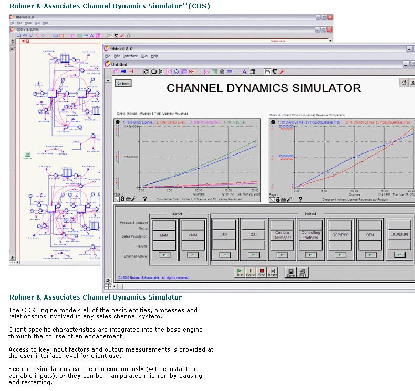Toggle Channel Active switch for OEM

click(370, 255)
